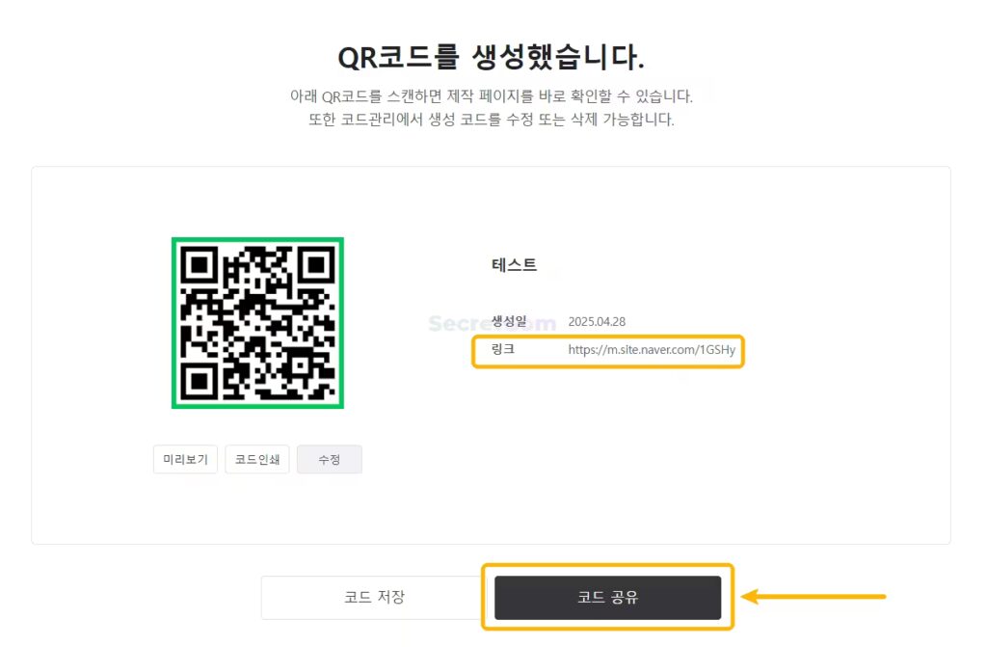
Task: Click the QR code's top-right finder square
Action: (x=316, y=264)
